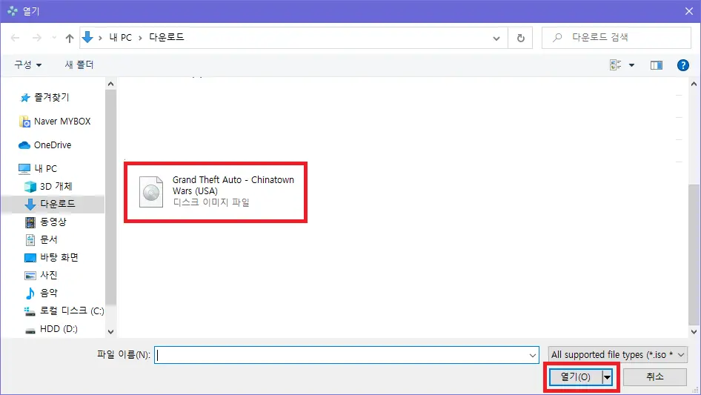Create a folder with '새 폴더'

pos(79,65)
